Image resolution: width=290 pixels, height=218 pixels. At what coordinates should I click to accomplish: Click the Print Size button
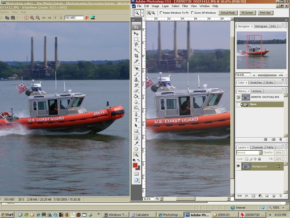(265, 13)
